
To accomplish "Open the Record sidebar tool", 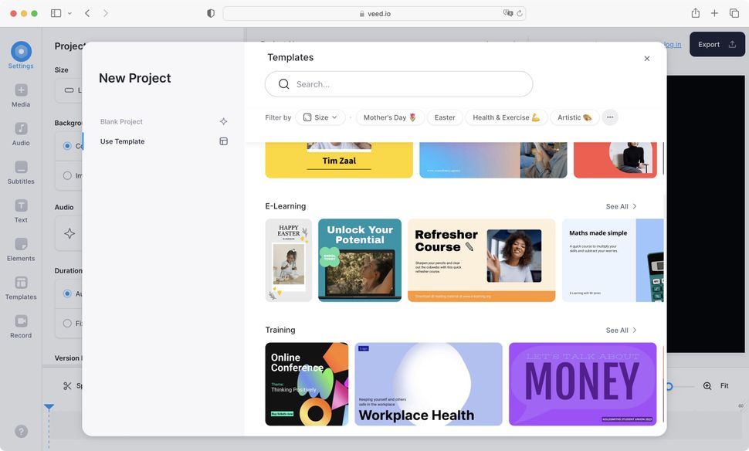I will tap(21, 327).
